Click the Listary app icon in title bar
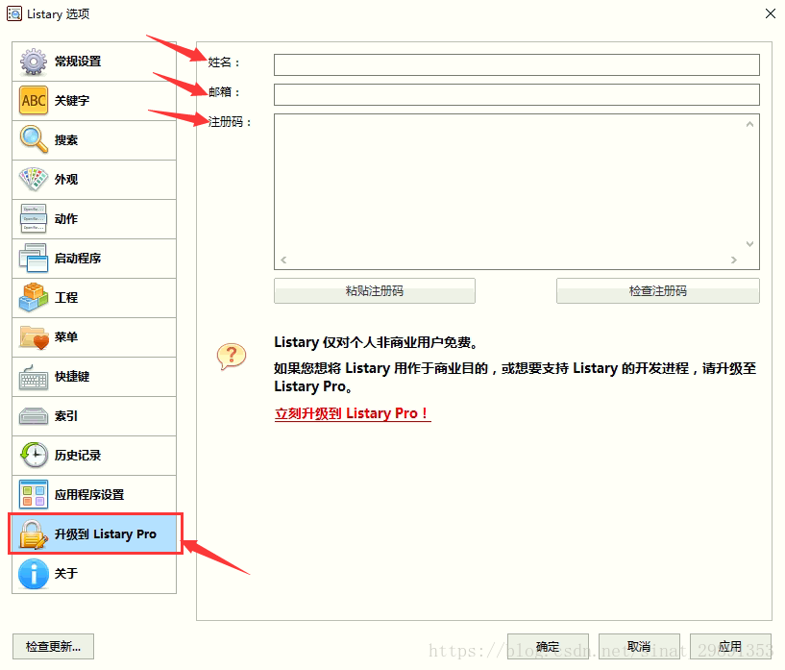This screenshot has width=785, height=670. coord(14,13)
